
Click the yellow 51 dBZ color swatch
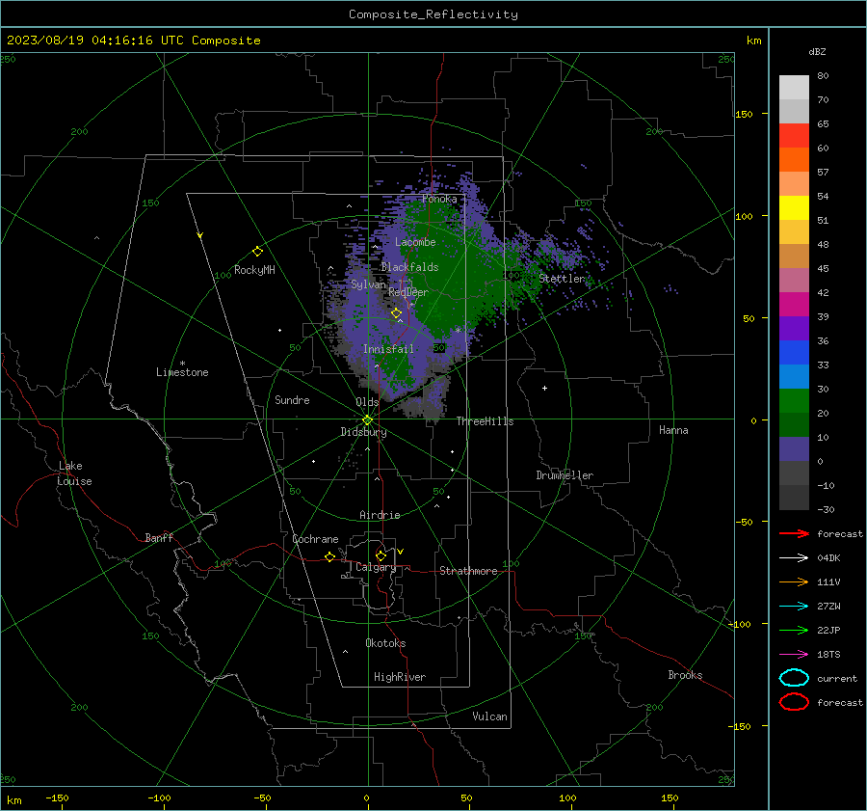pyautogui.click(x=794, y=207)
